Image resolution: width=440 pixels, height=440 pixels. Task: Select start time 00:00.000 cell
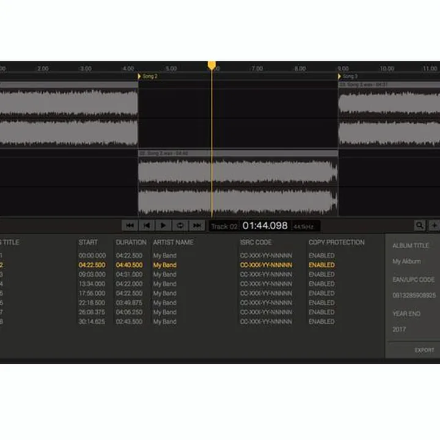(x=92, y=255)
